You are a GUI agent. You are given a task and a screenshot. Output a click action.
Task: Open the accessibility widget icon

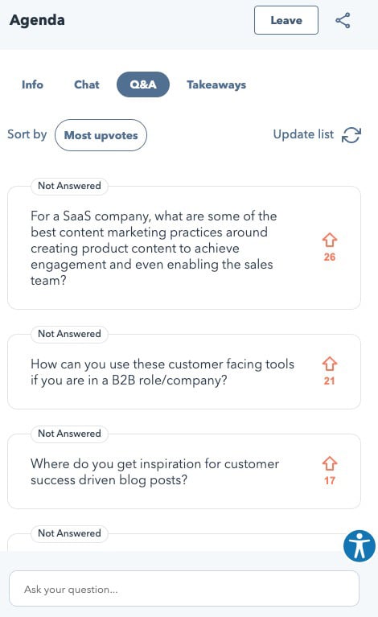click(x=360, y=545)
